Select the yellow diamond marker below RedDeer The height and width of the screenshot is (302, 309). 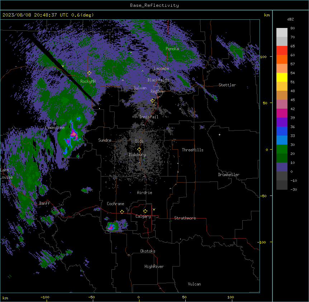[152, 101]
